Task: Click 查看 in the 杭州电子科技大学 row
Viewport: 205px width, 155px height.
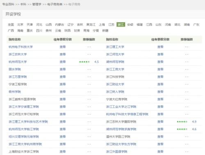Action: pyautogui.click(x=63, y=47)
